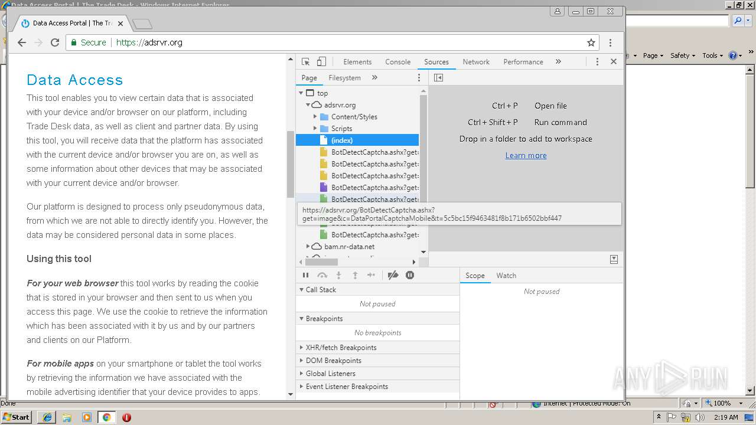Bookmark this page star icon
This screenshot has width=756, height=425.
point(591,42)
